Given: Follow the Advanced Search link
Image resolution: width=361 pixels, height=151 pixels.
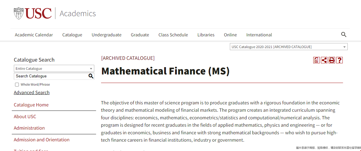Looking at the screenshot, I should 32,92.
